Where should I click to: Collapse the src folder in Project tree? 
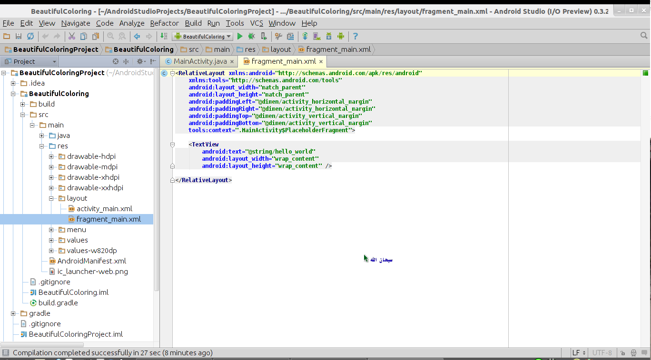coord(22,114)
